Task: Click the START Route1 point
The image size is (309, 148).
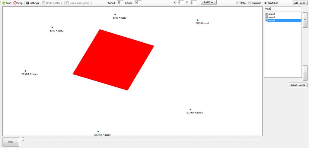Action: point(25,71)
